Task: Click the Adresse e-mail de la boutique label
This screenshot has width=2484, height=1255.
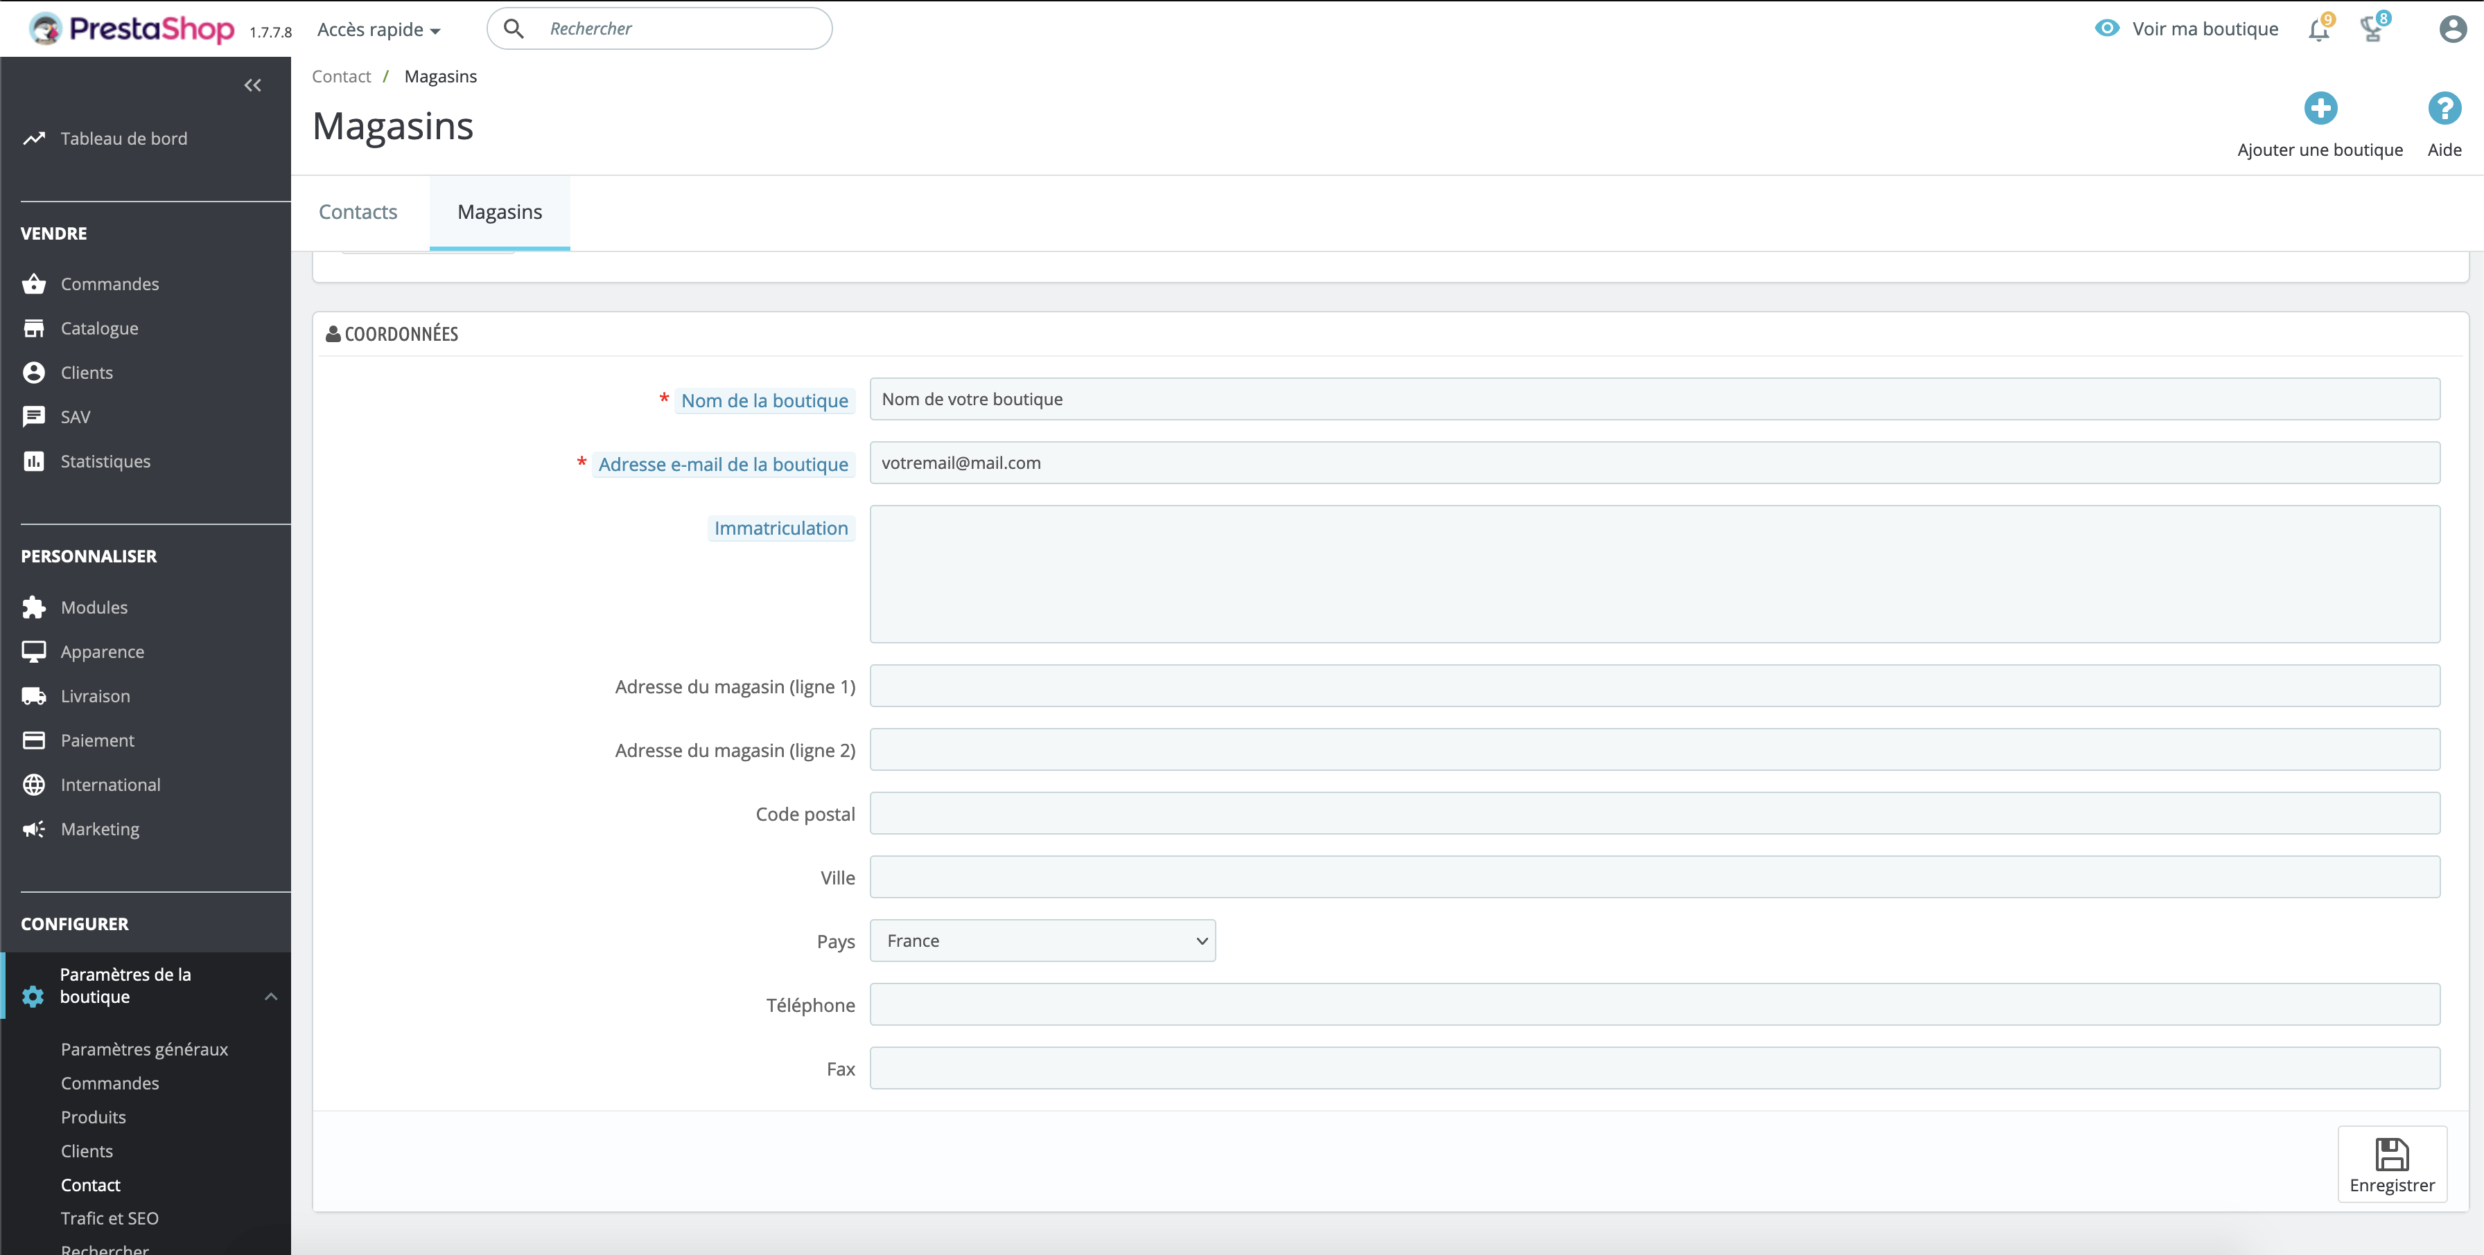Action: [x=723, y=465]
